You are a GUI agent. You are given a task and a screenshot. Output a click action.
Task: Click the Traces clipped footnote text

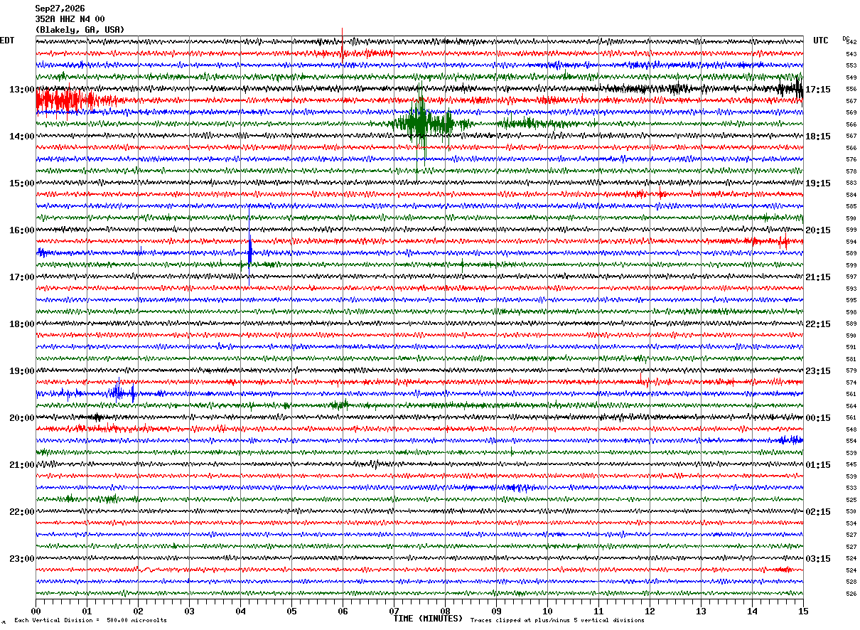(557, 620)
